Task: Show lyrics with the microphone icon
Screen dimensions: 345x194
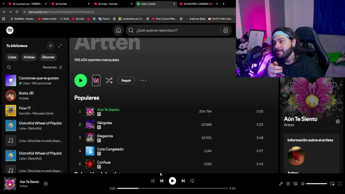Action: coord(281,184)
